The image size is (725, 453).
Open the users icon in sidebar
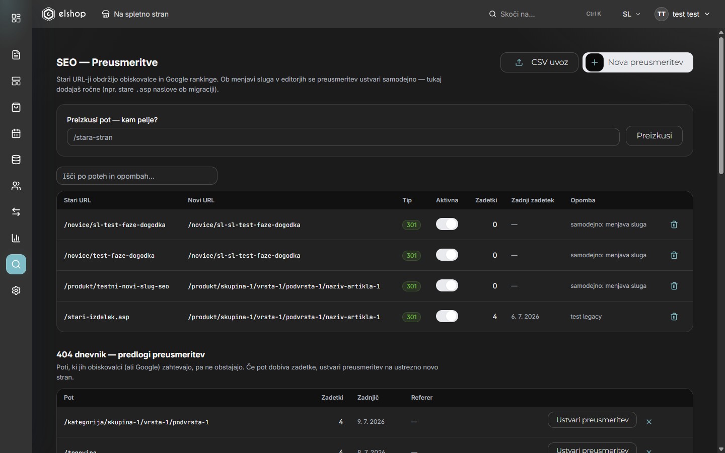[x=16, y=186]
